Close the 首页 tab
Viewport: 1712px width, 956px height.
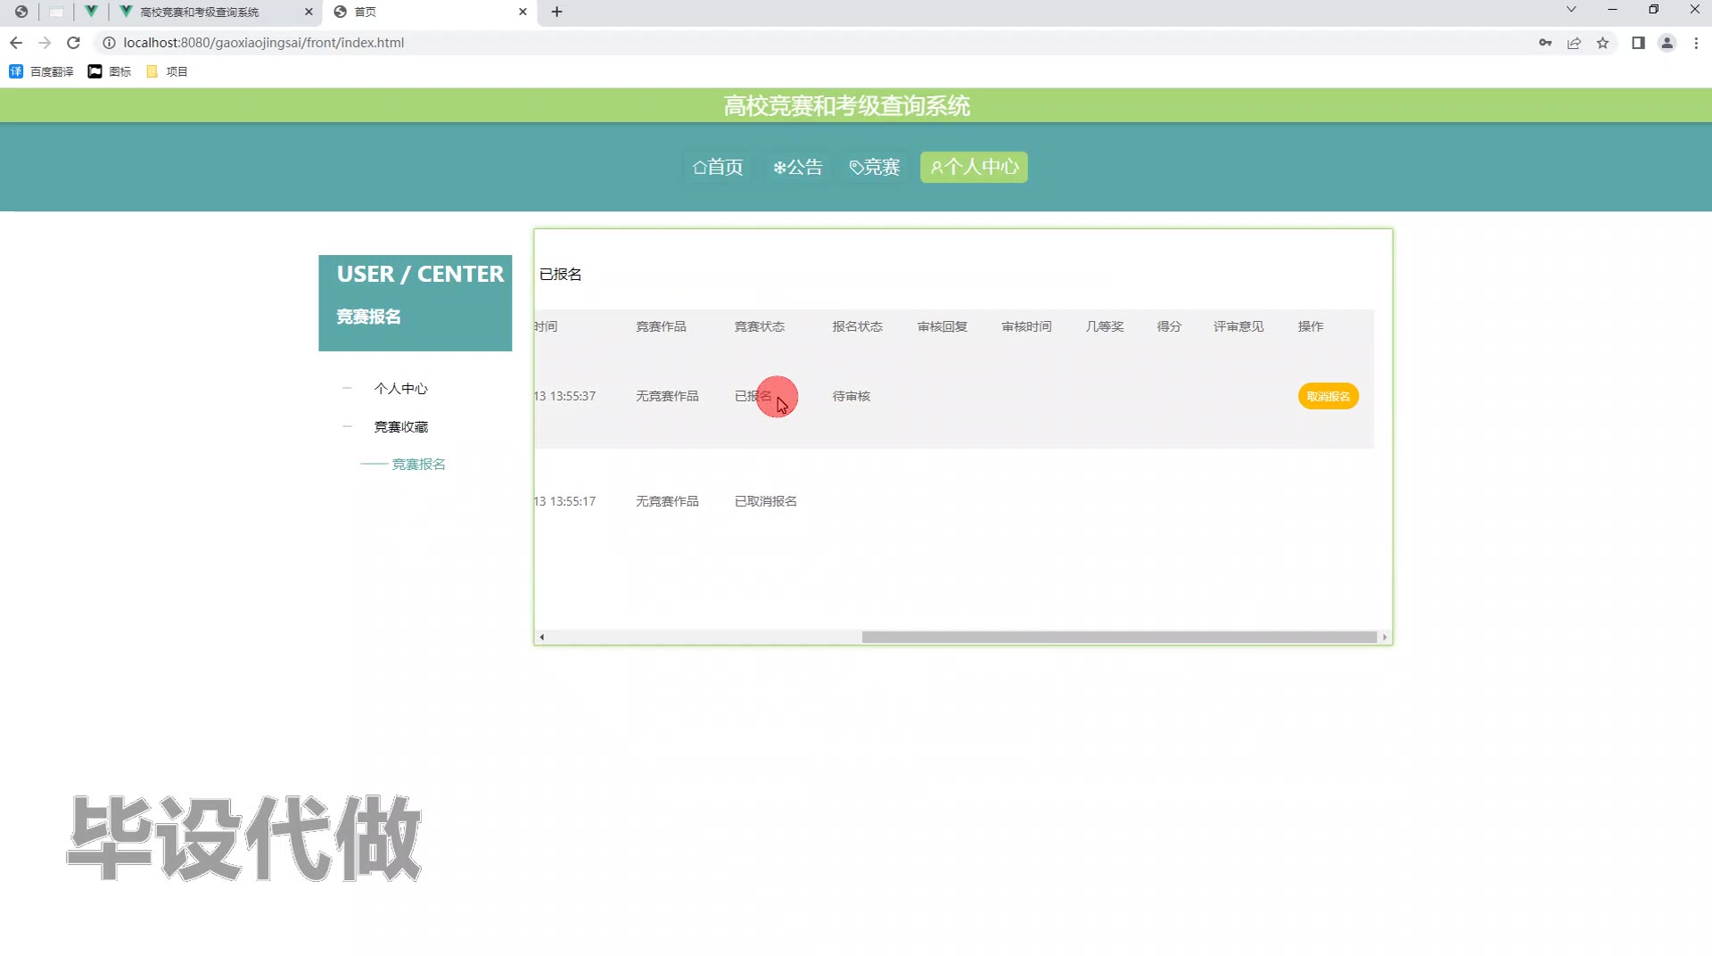[523, 12]
